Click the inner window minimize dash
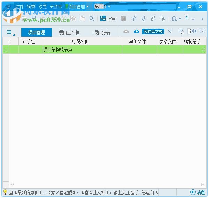Image resolution: width=209 pixels, height=198 pixels. tap(193, 19)
